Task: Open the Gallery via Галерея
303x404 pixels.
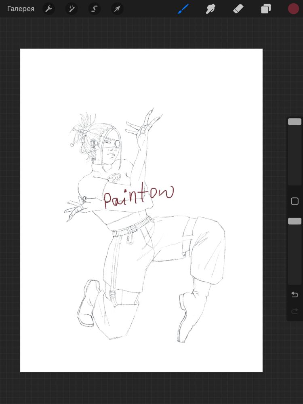Action: click(21, 9)
